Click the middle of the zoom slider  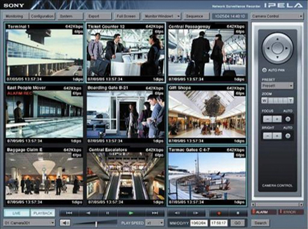coord(278,101)
